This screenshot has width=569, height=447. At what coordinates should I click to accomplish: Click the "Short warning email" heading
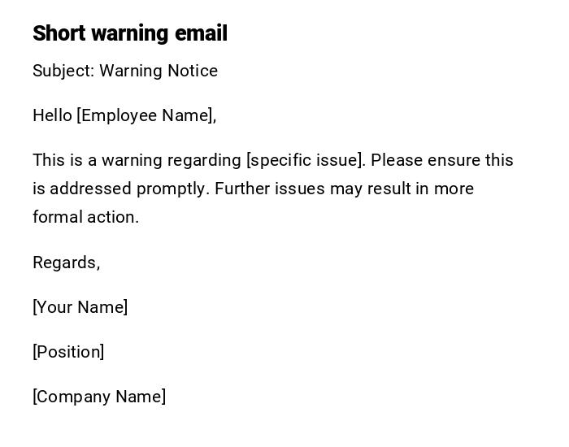pos(130,33)
